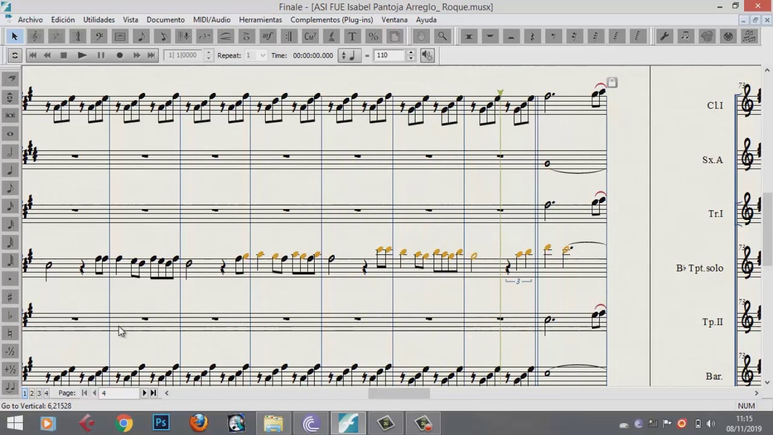Pick the eighth rest in rests palette

point(553,37)
